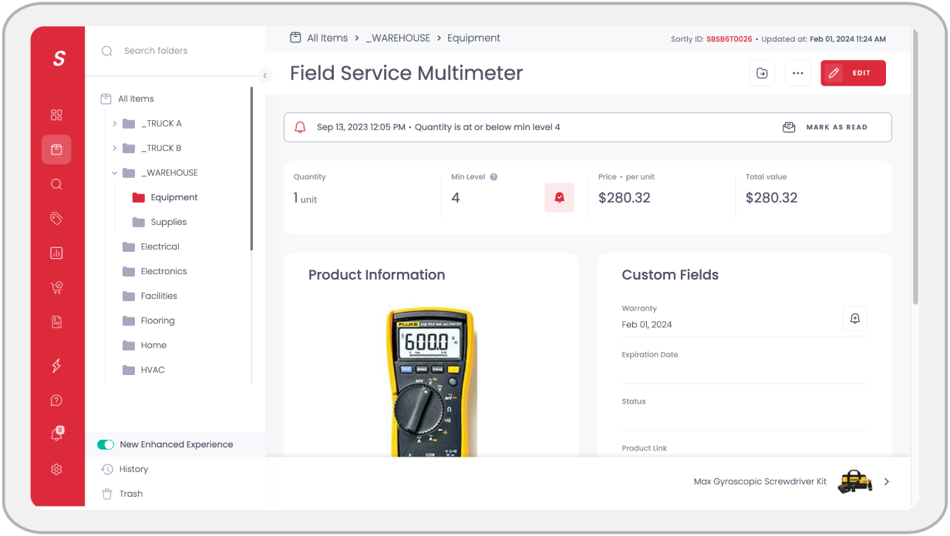
Task: Select All Items in the breadcrumb
Action: click(x=327, y=37)
